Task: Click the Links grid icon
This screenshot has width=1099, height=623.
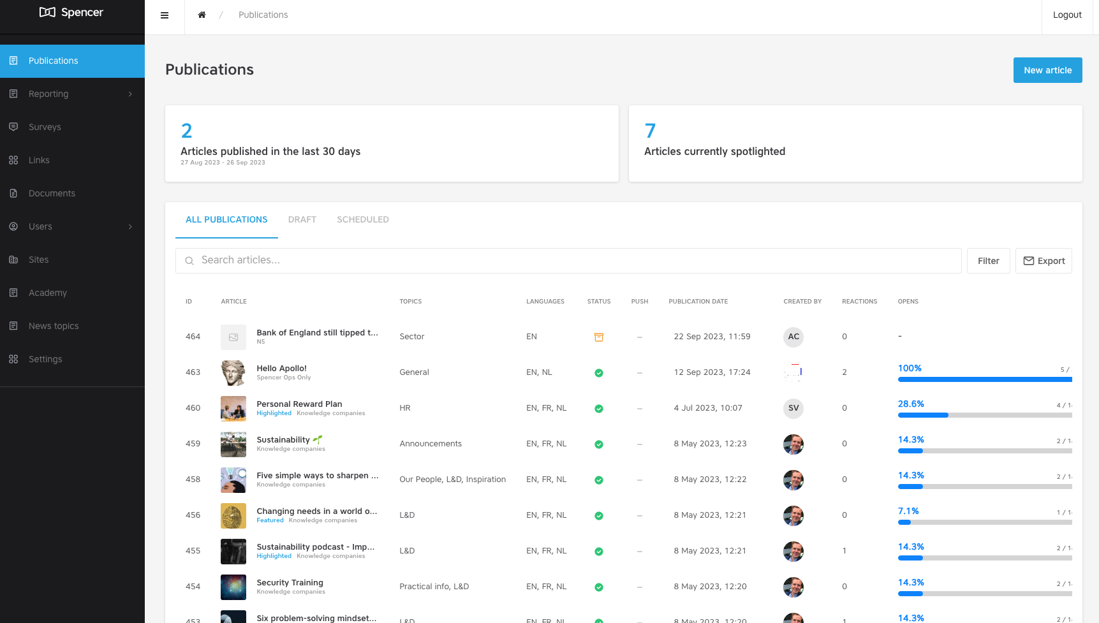Action: pyautogui.click(x=13, y=160)
